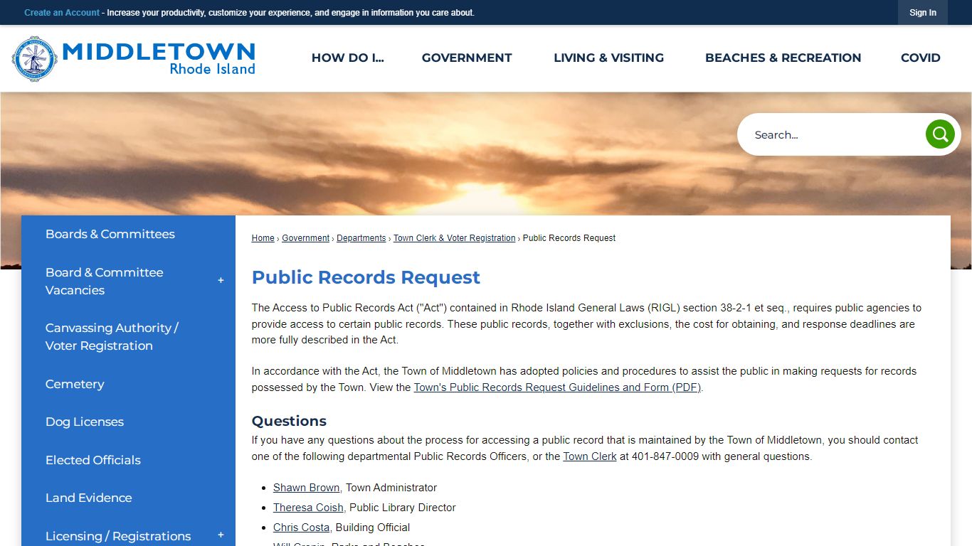
Task: Open Chris Costa contact link
Action: [x=301, y=528]
